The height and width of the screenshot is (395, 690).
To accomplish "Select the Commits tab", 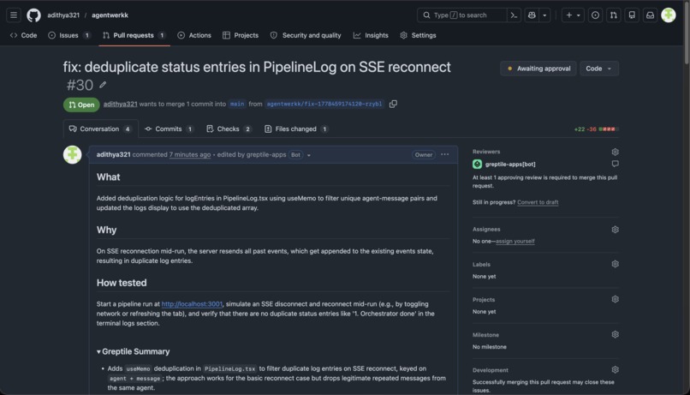I will [x=169, y=129].
